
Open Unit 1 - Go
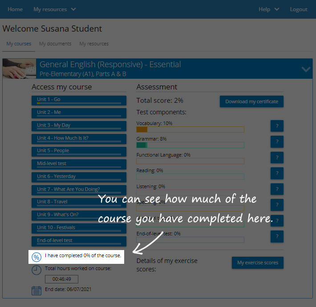(79, 100)
